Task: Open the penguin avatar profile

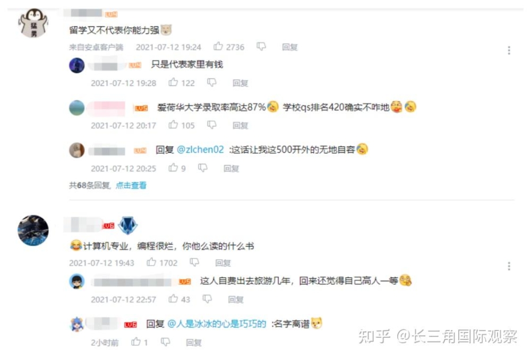Action: (33, 23)
